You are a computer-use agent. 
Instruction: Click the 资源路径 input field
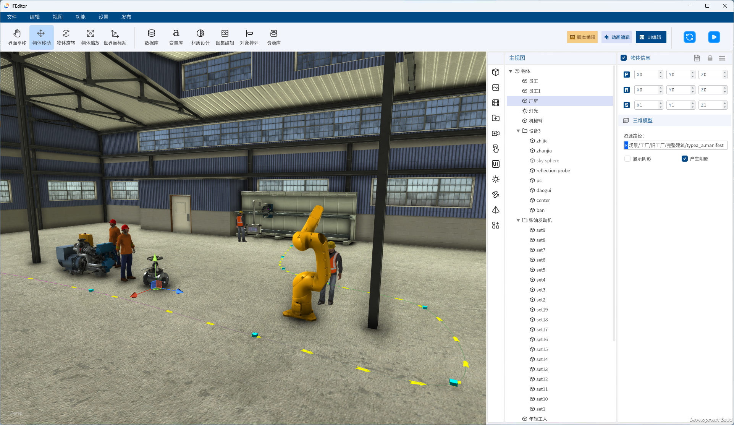[675, 145]
